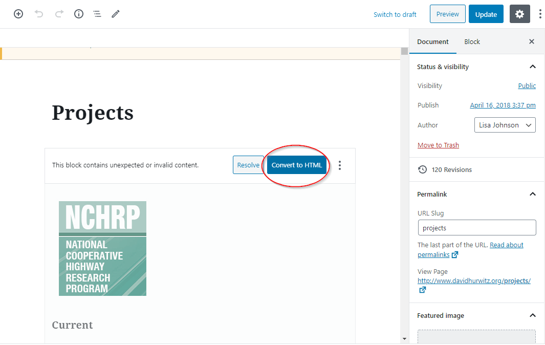The height and width of the screenshot is (345, 545).
Task: Click the Resolve button
Action: tap(248, 165)
